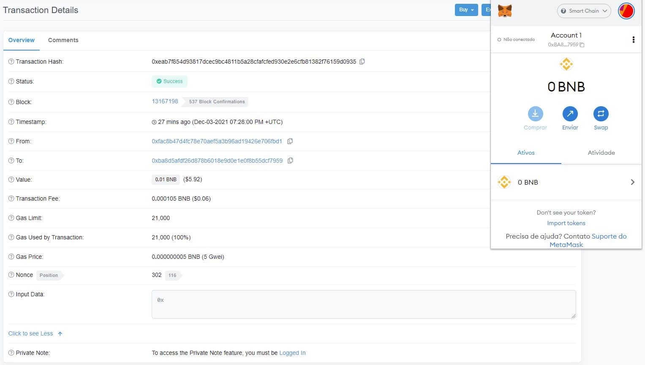Image resolution: width=645 pixels, height=365 pixels.
Task: Click the MetaMask fox logo
Action: coord(505,11)
